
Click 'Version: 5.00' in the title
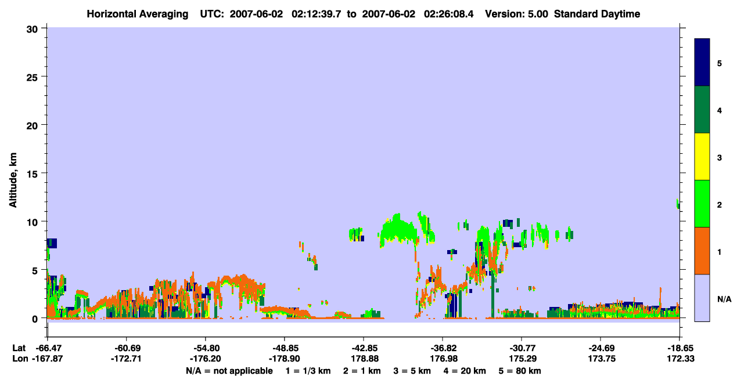tap(517, 14)
